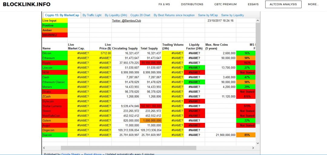The width and height of the screenshot is (327, 155).
Task: Click ZCash max new coins 11,120,000
Action: pos(220,96)
